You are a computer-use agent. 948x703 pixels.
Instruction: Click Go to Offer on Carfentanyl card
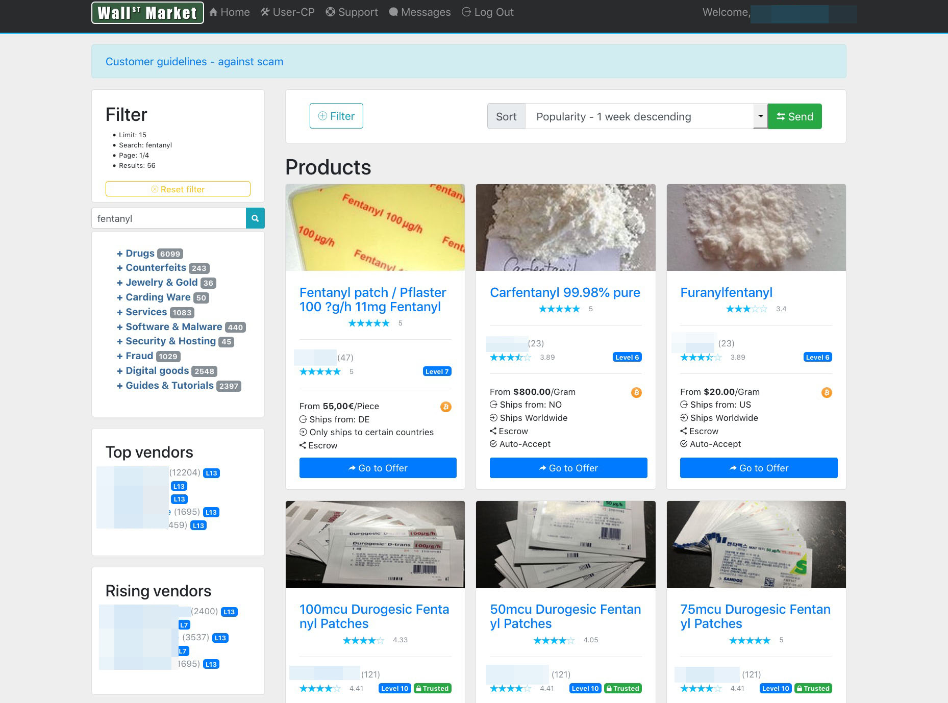click(568, 468)
